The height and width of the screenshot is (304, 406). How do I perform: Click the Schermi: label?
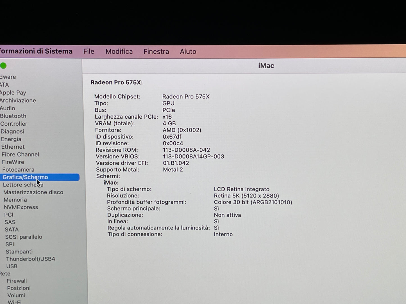108,176
